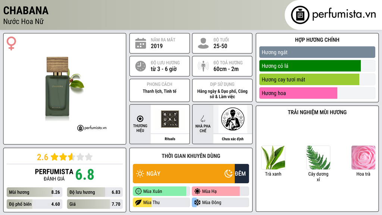Viewport: 382px width, 215px height.
Task: Click the 25-50 age value
Action: (x=220, y=46)
